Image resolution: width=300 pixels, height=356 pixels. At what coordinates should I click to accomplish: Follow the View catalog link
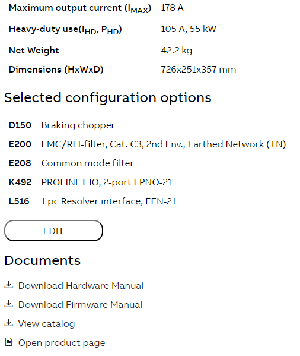[46, 324]
